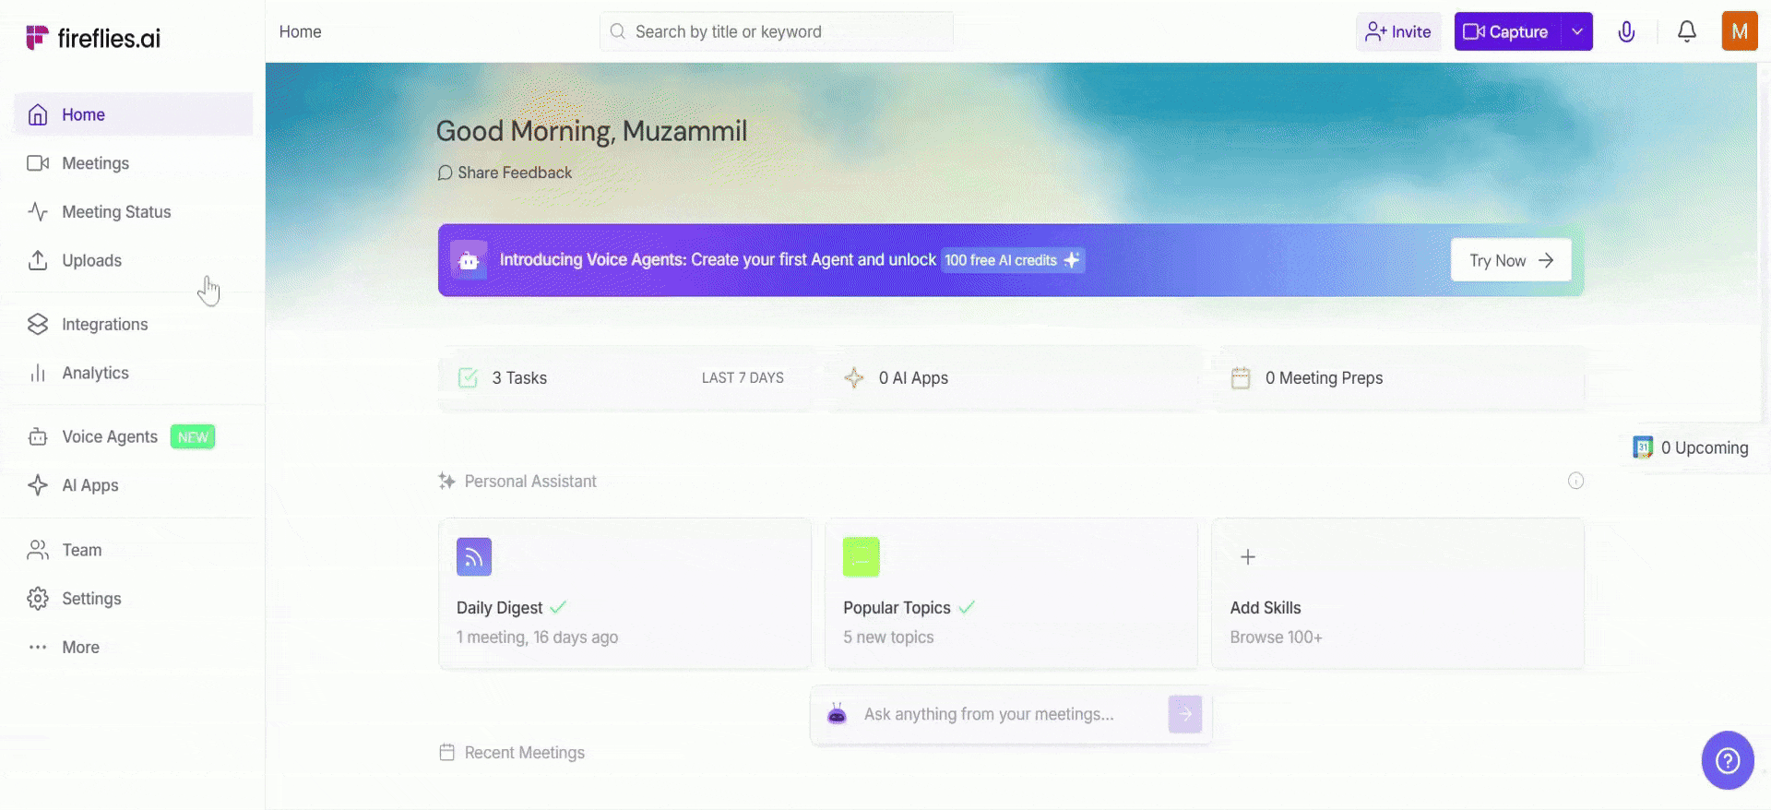Open the user profile avatar M
Viewport: 1771px width, 810px height.
[1739, 31]
